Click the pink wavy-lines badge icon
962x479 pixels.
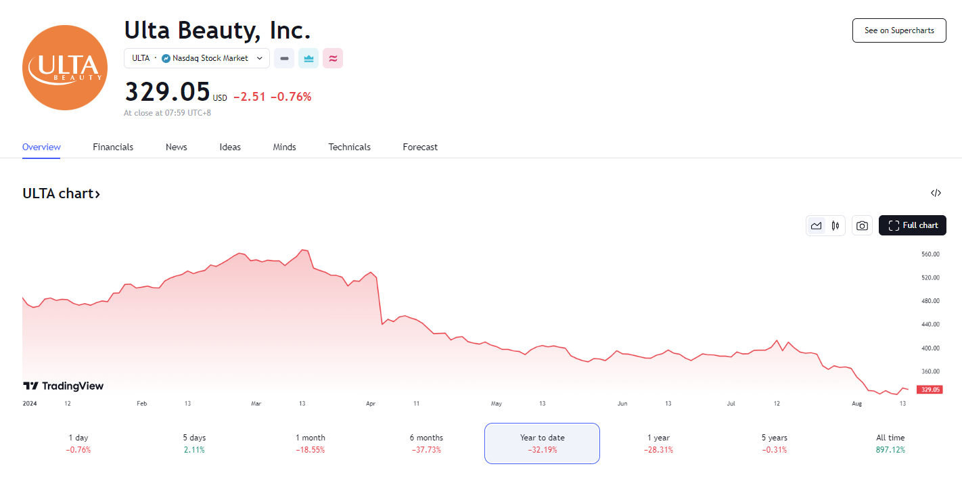click(x=333, y=58)
